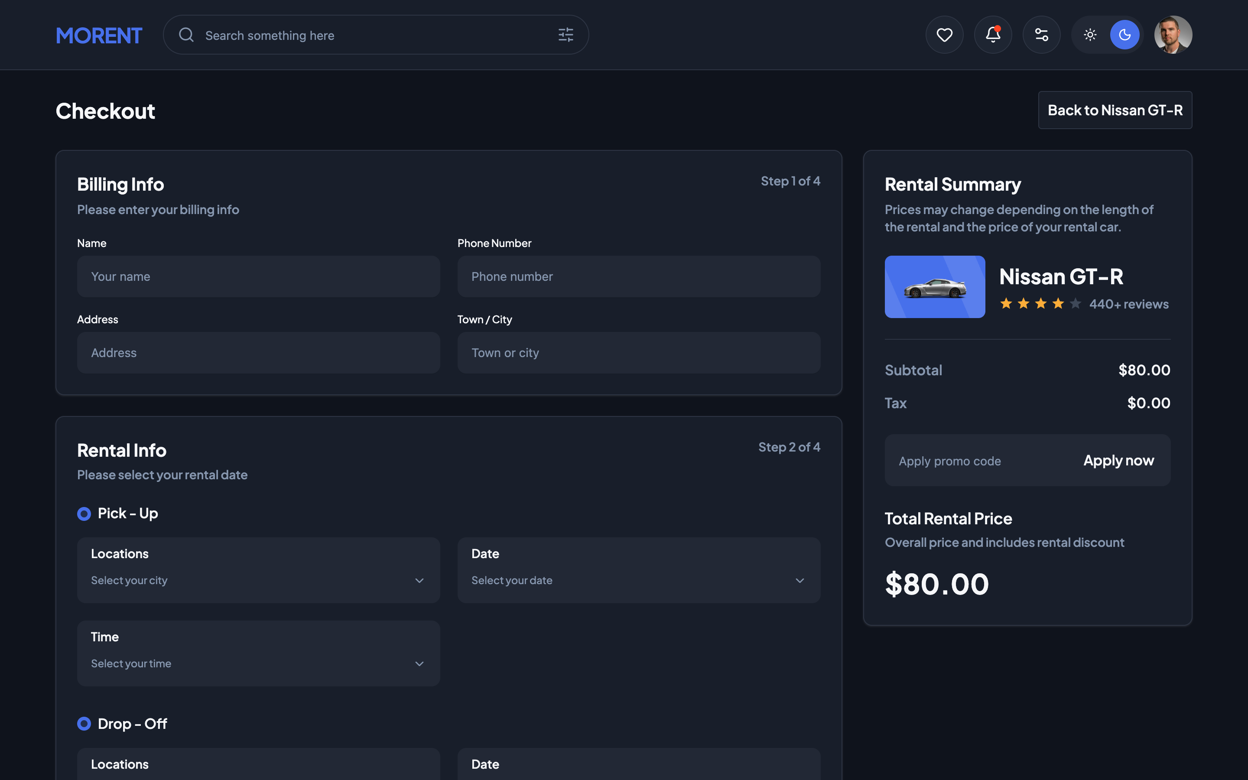
Task: Switch to light mode sun icon
Action: point(1090,35)
